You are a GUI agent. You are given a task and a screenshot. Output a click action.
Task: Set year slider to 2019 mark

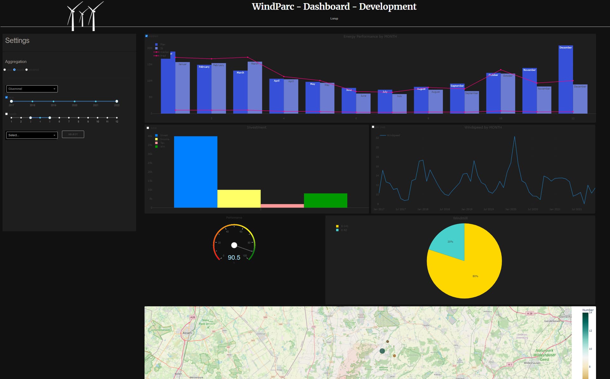tap(53, 101)
